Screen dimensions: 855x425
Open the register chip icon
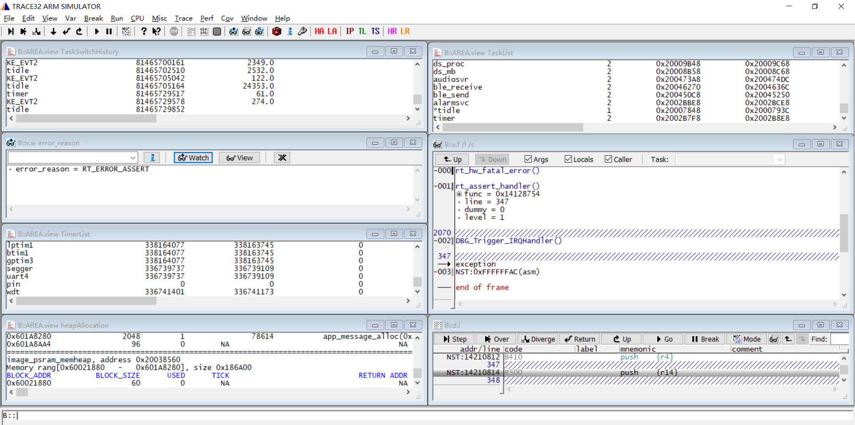click(x=217, y=31)
